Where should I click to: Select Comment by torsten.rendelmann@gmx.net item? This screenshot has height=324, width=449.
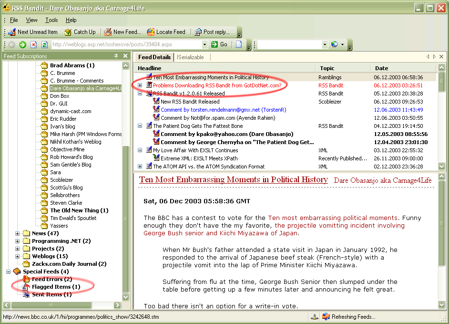click(x=224, y=110)
